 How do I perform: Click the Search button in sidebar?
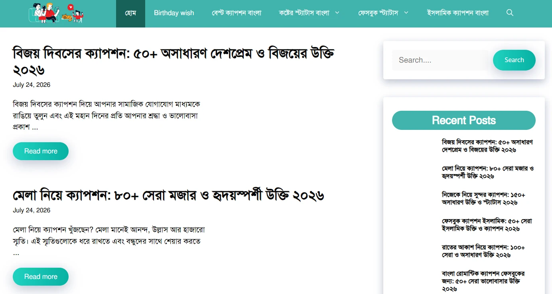pyautogui.click(x=514, y=60)
